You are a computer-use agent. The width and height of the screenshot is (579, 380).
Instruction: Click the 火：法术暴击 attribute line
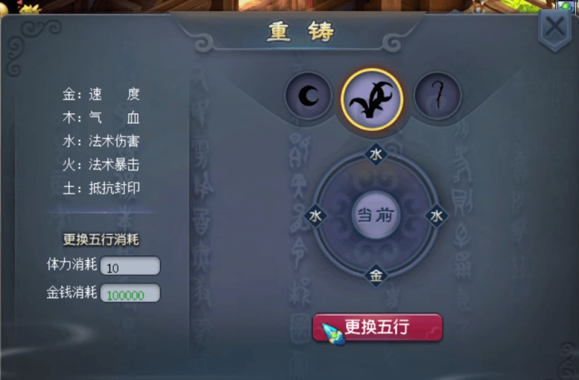pyautogui.click(x=101, y=165)
